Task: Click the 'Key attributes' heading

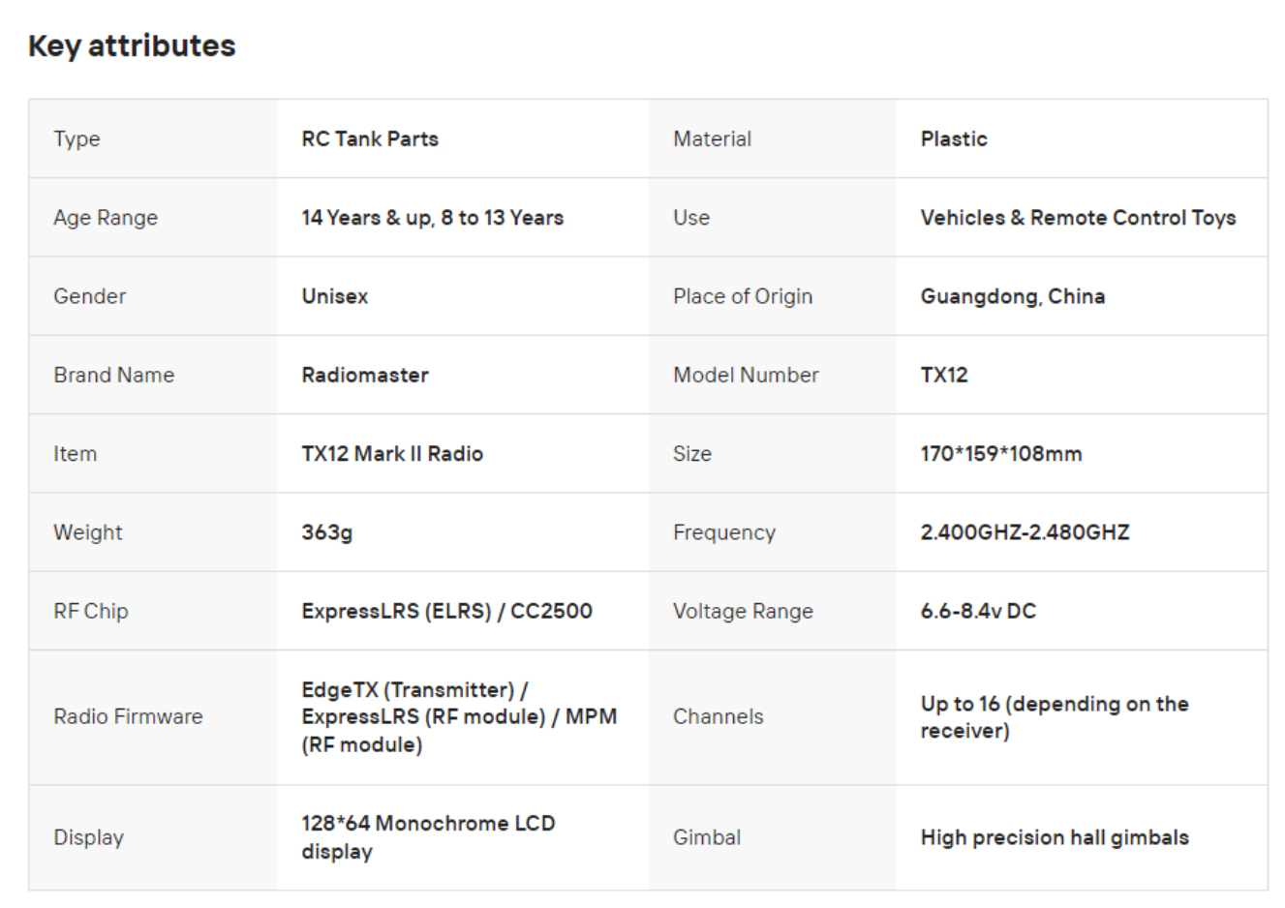Action: click(132, 45)
